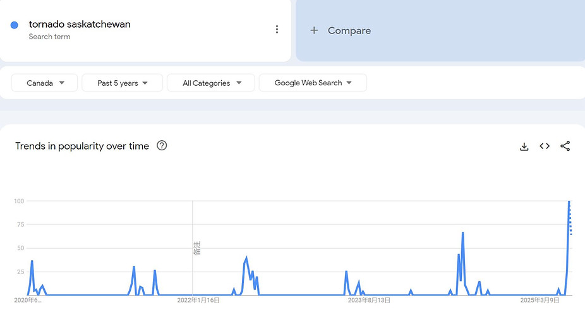The height and width of the screenshot is (317, 585).
Task: Click the Search term subtitle text
Action: point(50,37)
